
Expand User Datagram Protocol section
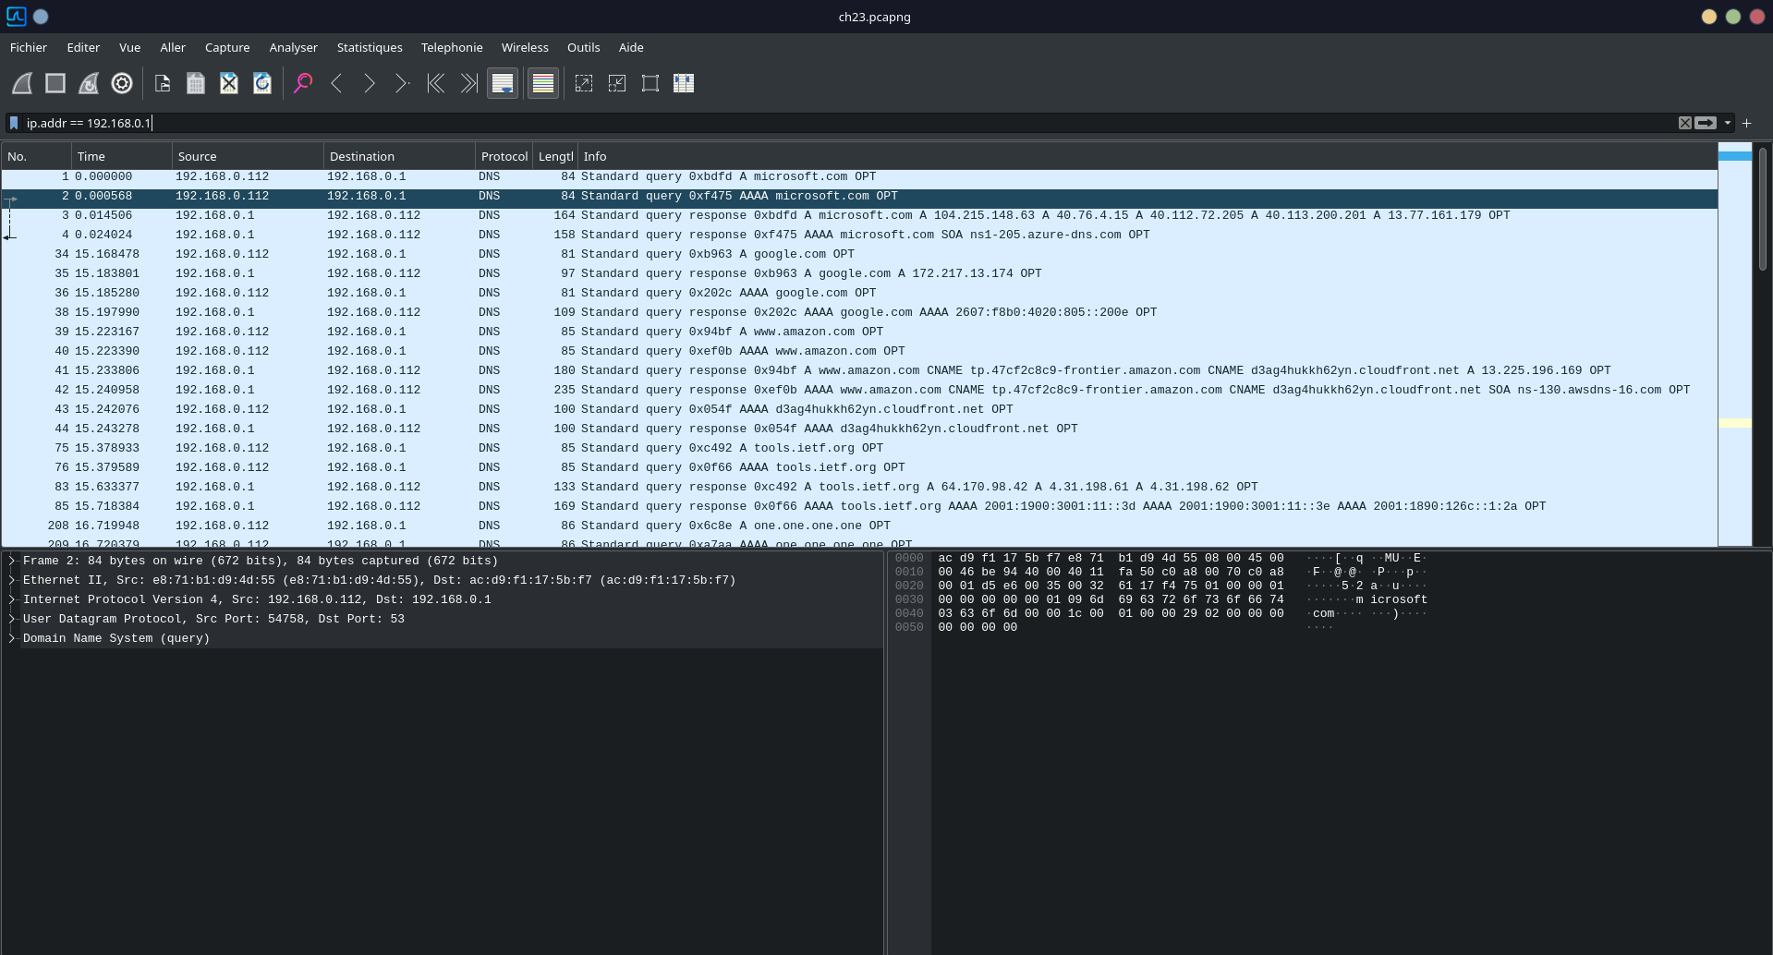(x=12, y=619)
